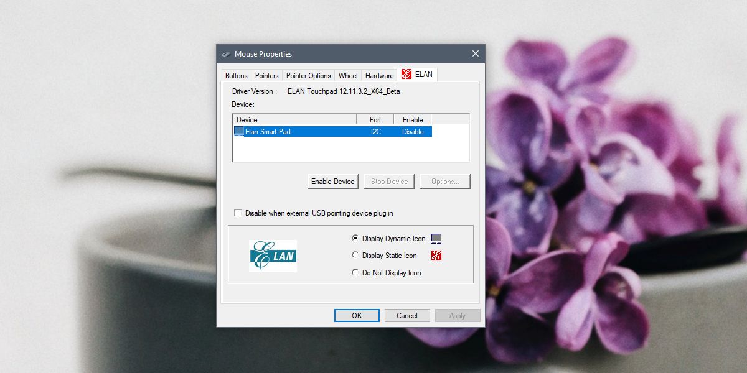Click the mouse icon in the title bar

tap(226, 54)
